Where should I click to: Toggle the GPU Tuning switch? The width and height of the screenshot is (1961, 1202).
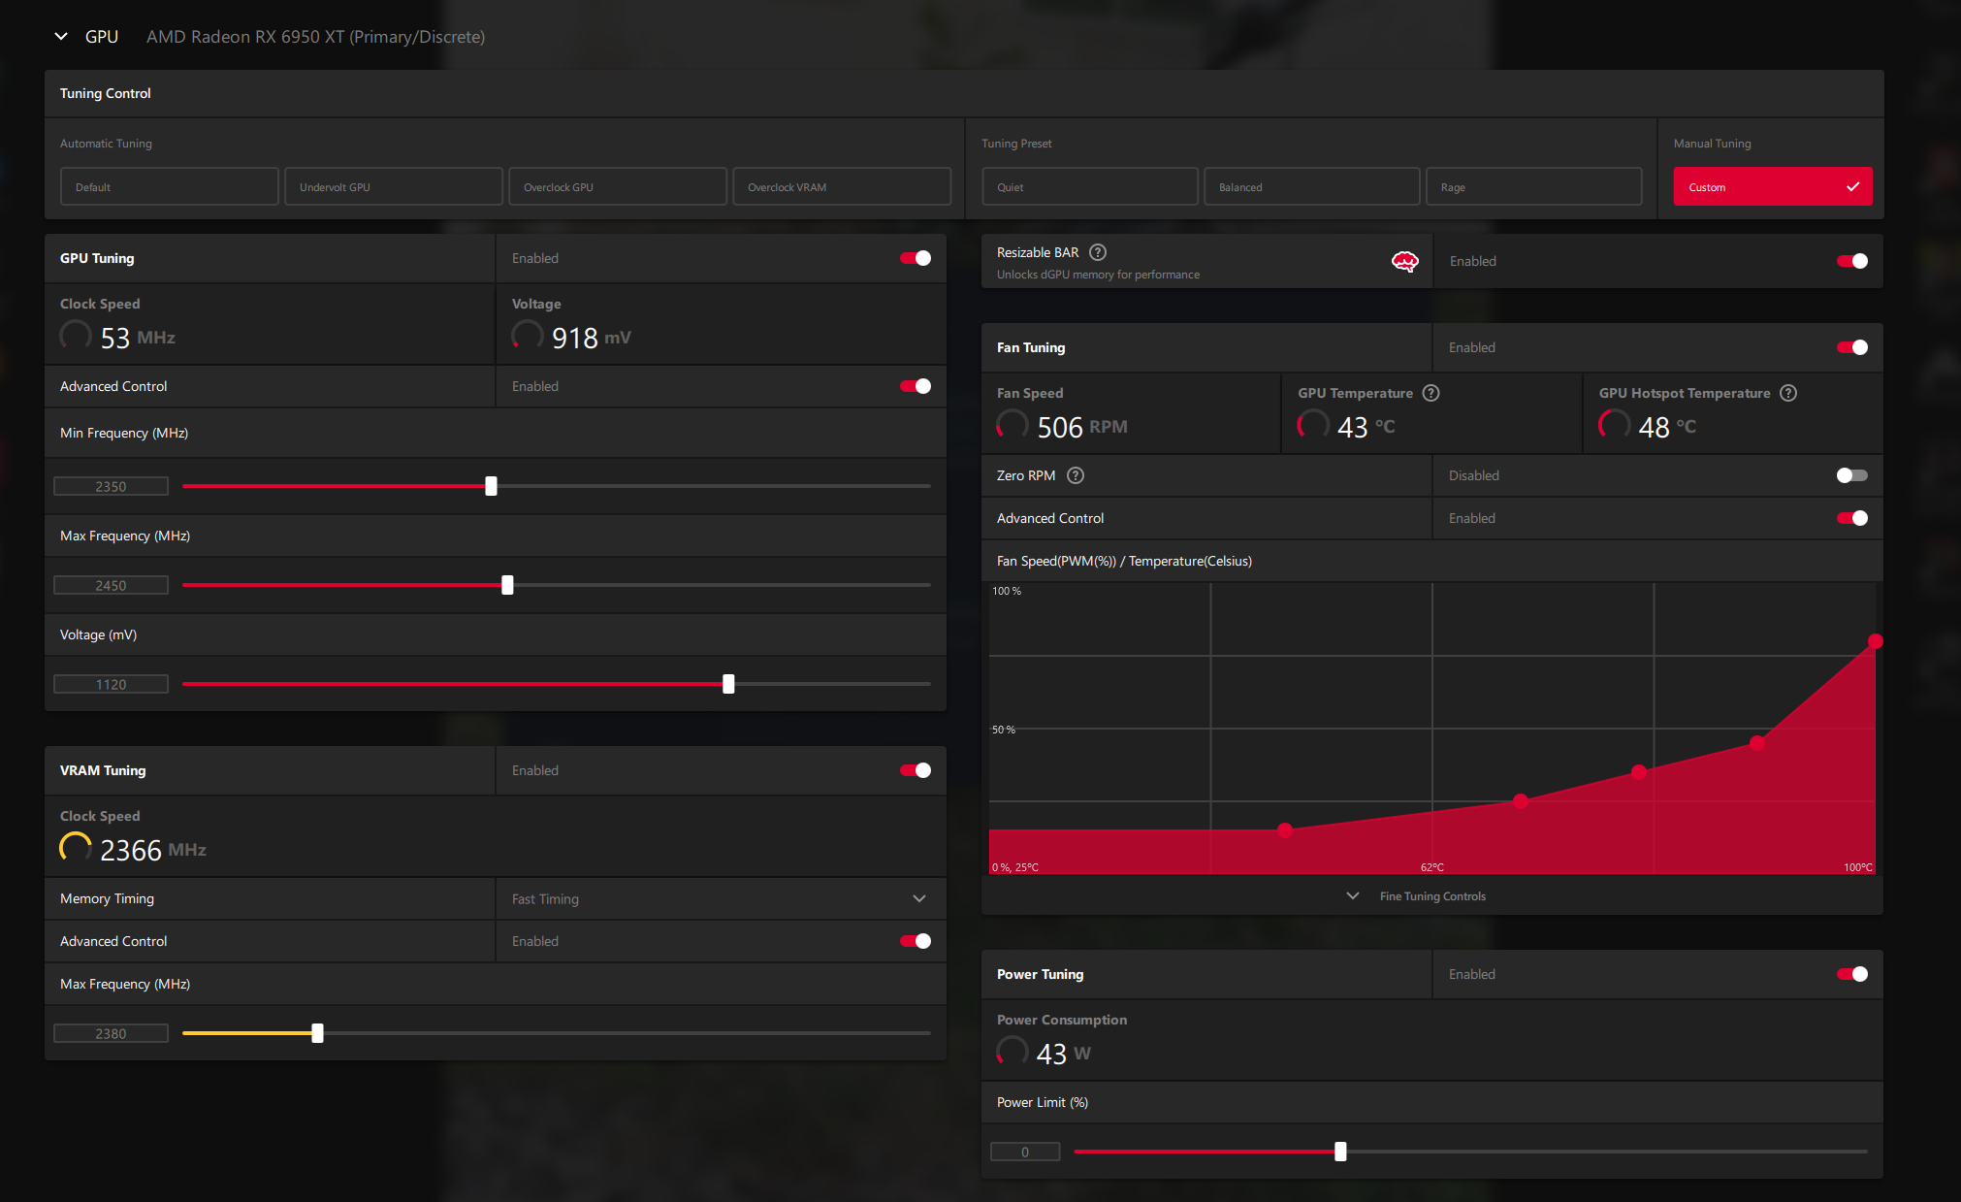pos(916,258)
